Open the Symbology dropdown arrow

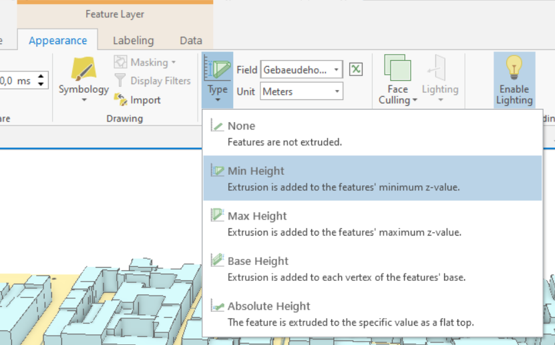pos(84,100)
